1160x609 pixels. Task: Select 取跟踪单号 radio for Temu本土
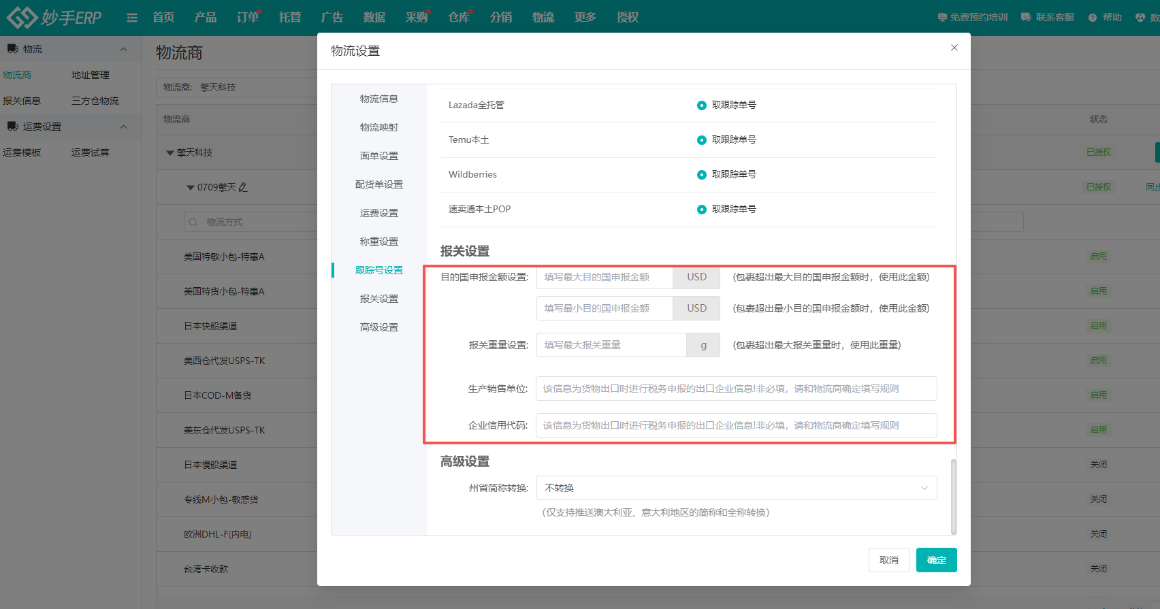tap(701, 140)
